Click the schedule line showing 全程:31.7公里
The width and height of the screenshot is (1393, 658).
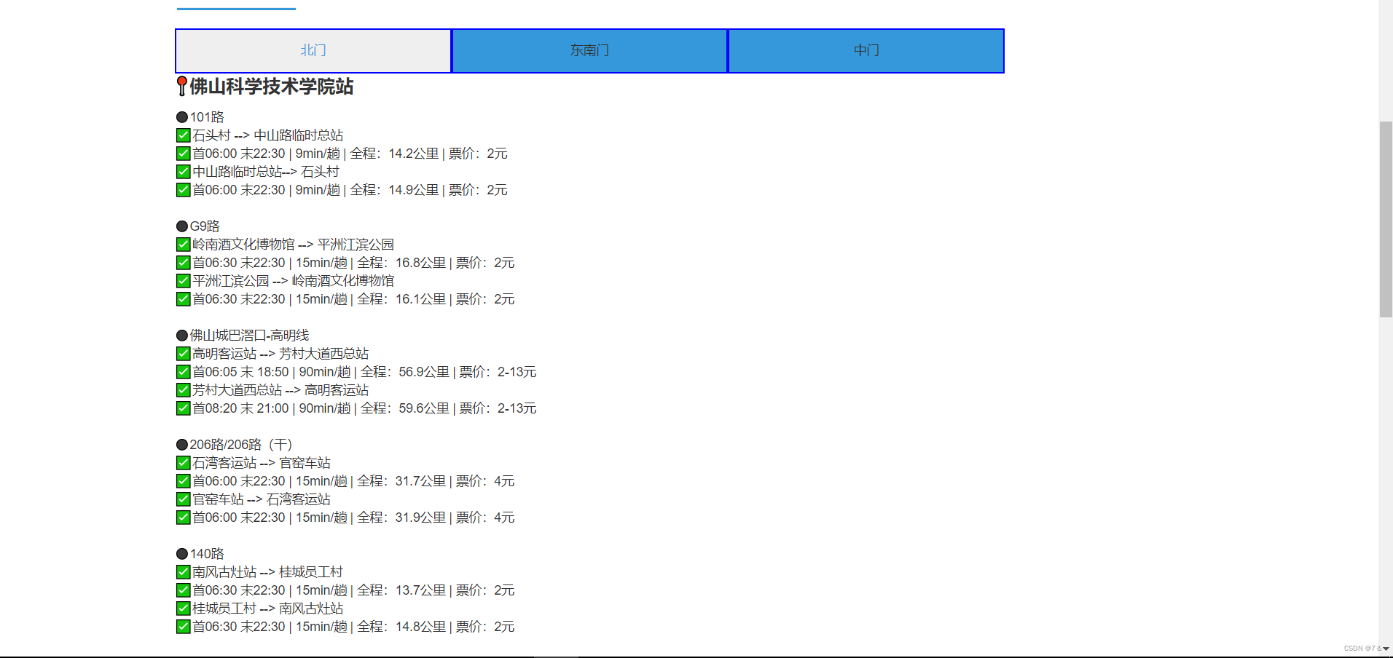pos(353,481)
